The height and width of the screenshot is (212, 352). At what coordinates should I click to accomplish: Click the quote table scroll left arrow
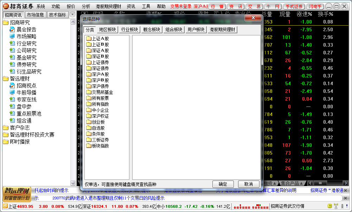coord(311,183)
